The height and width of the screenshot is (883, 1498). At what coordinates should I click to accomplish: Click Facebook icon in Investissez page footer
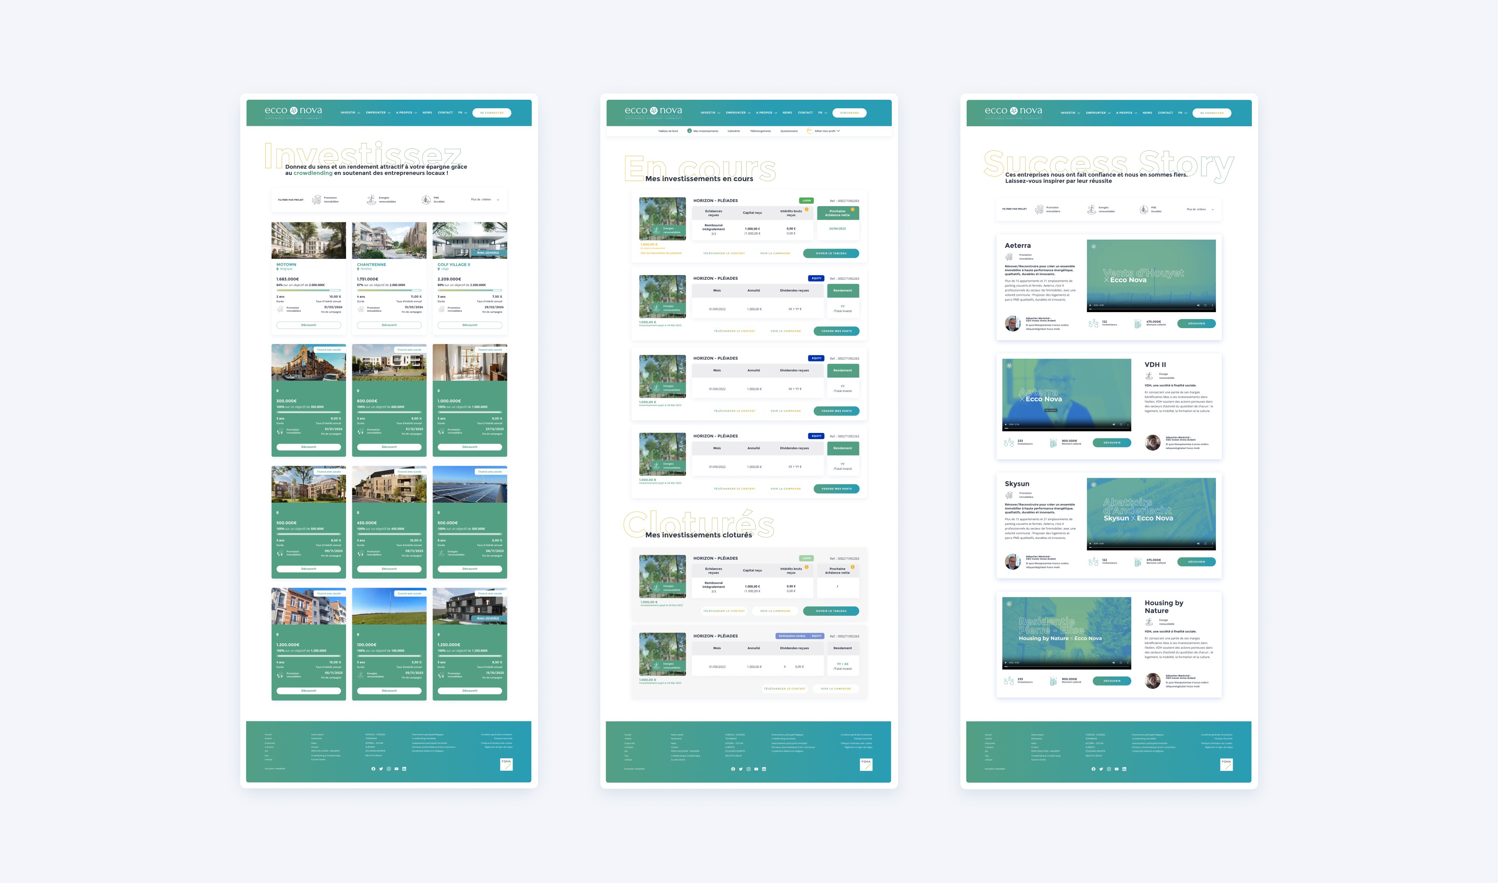373,769
